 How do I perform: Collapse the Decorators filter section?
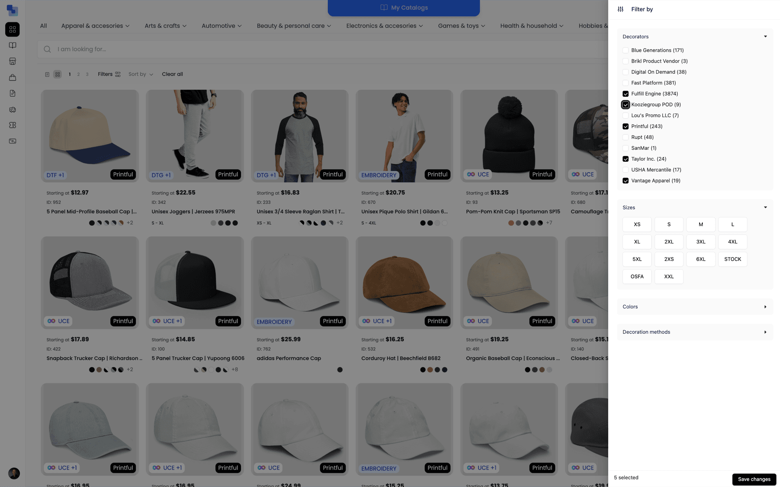click(x=765, y=36)
